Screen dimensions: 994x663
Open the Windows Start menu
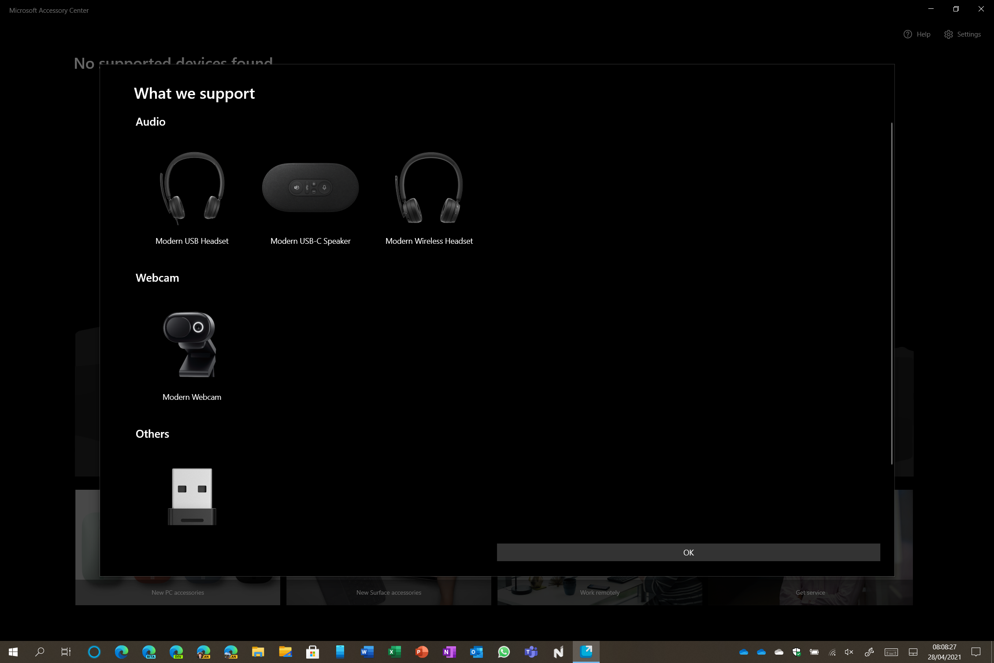(13, 652)
